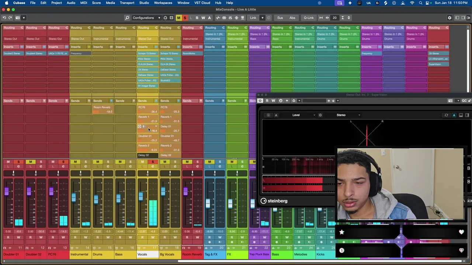
Task: Open the Cubase application menu
Action: tap(19, 3)
